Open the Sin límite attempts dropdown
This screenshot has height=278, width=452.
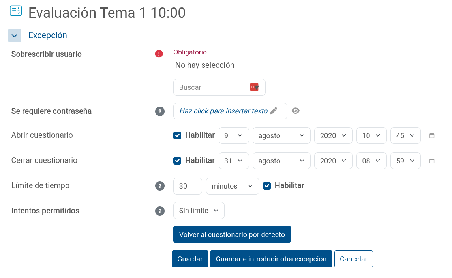click(199, 210)
